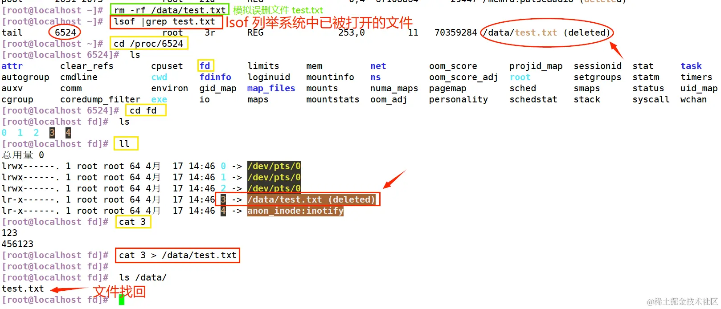The image size is (721, 309).
Task: Click the 'limits' entry
Action: tap(263, 66)
